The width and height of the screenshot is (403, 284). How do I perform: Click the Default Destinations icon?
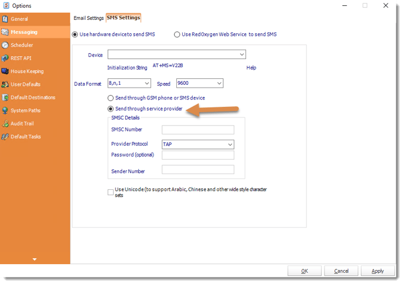tap(5, 98)
